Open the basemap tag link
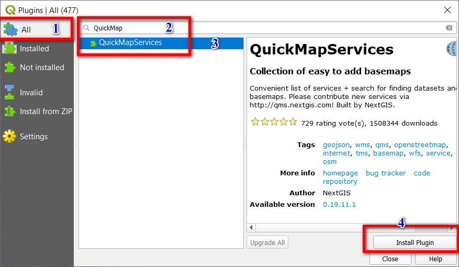Viewport: 459px width, 267px height. (388, 153)
